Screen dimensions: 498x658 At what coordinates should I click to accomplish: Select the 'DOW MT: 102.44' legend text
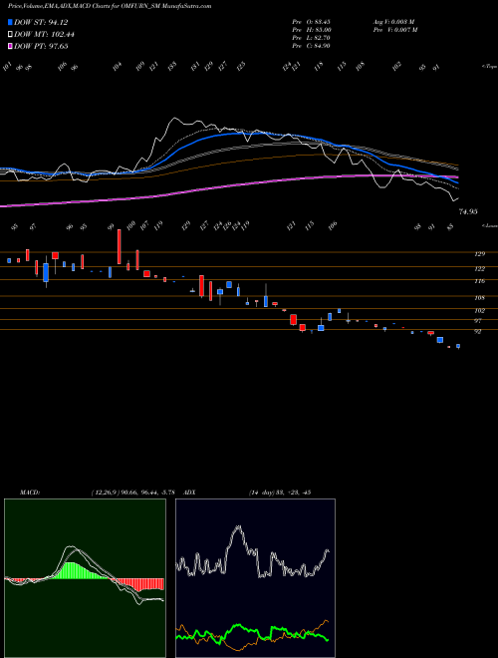point(44,35)
